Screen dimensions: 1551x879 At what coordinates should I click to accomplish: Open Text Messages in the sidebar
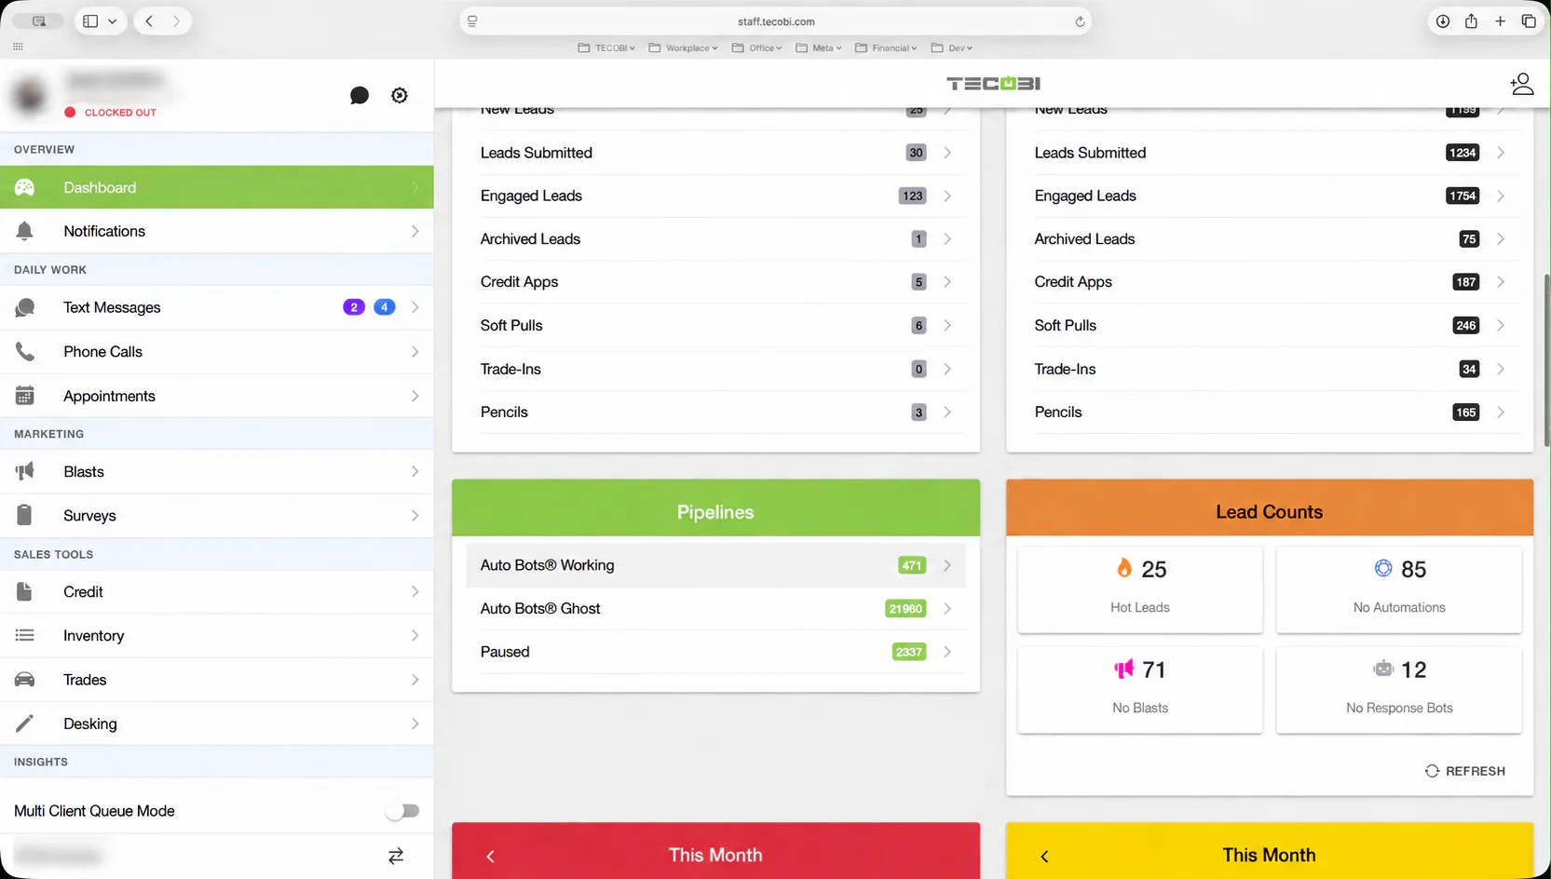pos(217,307)
